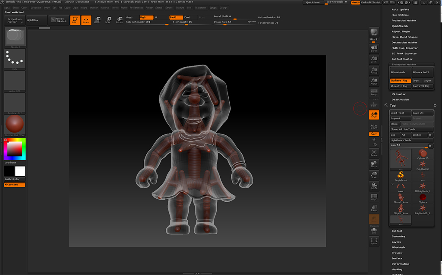This screenshot has height=275, width=442.
Task: Toggle the Zadd sculpt mode
Action: 176,17
